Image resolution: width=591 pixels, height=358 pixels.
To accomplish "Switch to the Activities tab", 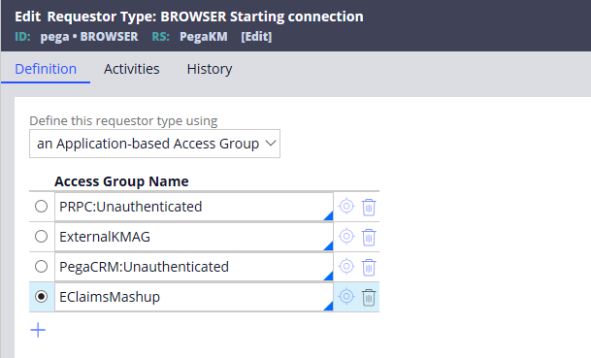I will tap(132, 69).
